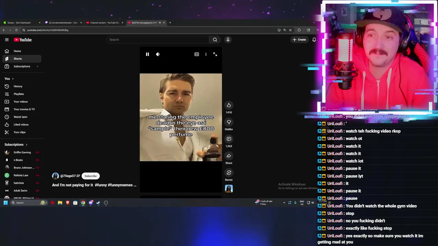Share this Short
This screenshot has height=246, width=438.
click(229, 156)
